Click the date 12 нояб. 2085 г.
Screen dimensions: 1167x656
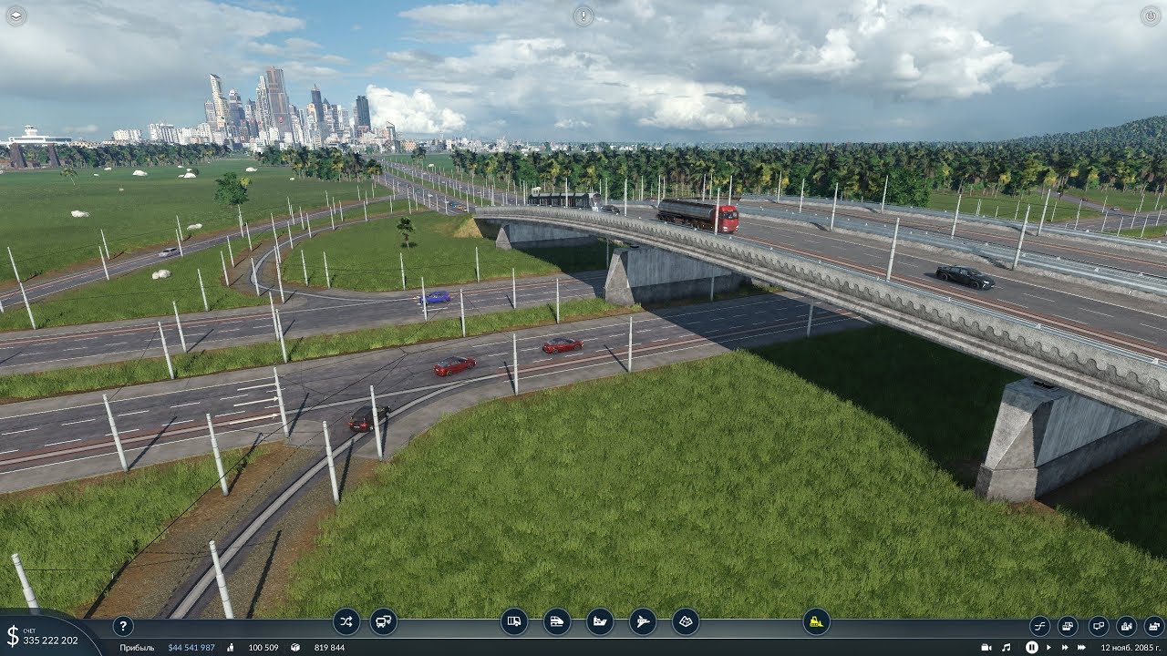tap(1131, 648)
